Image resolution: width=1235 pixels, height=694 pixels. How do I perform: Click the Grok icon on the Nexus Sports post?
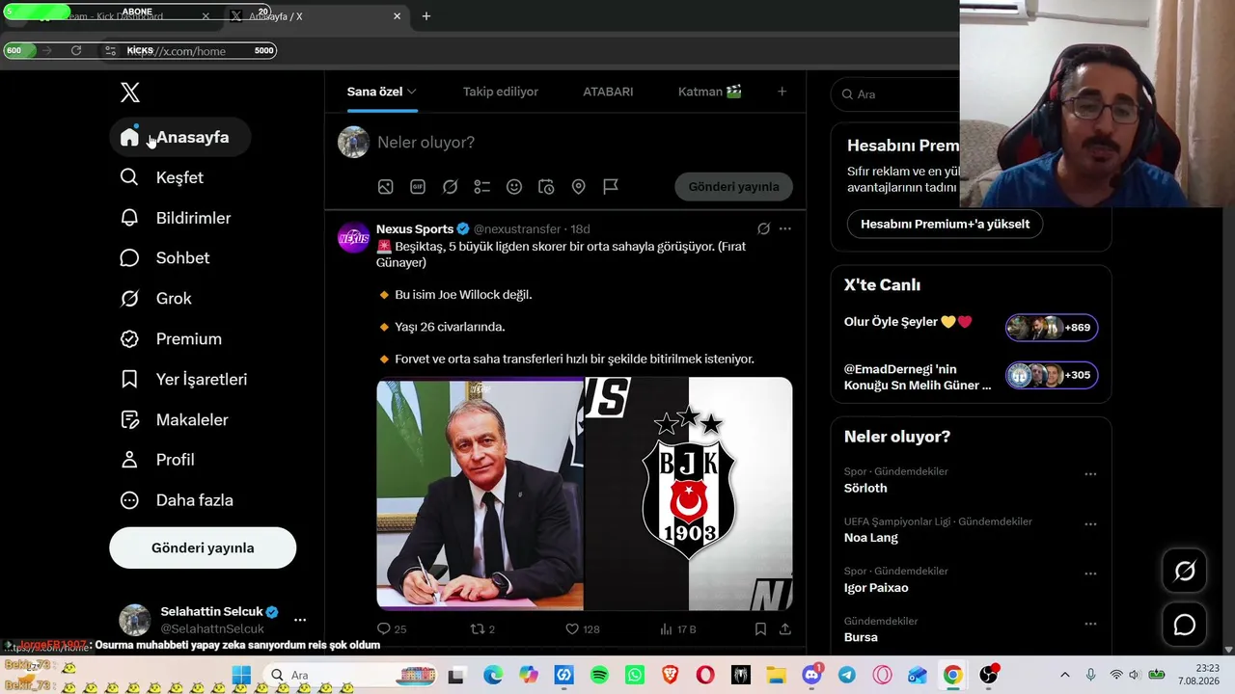(763, 229)
